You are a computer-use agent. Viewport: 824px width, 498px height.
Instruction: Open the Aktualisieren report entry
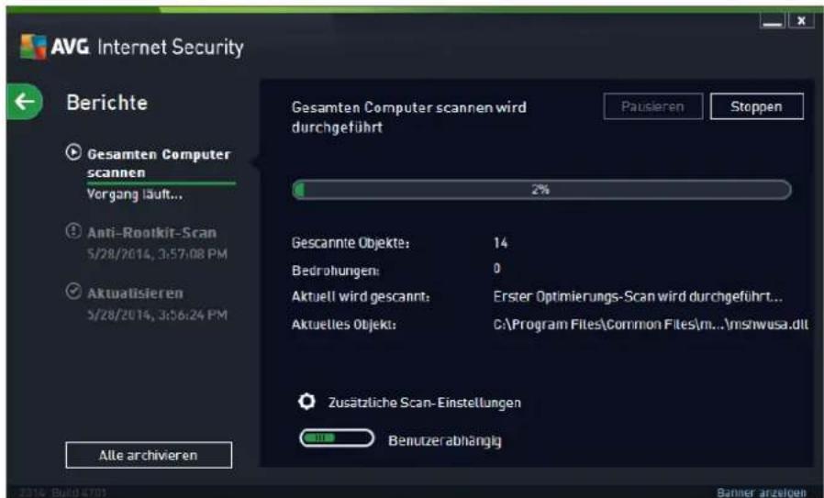click(135, 293)
